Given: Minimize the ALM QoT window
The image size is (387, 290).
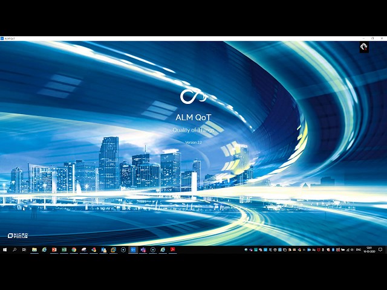Looking at the screenshot, I should 363,39.
